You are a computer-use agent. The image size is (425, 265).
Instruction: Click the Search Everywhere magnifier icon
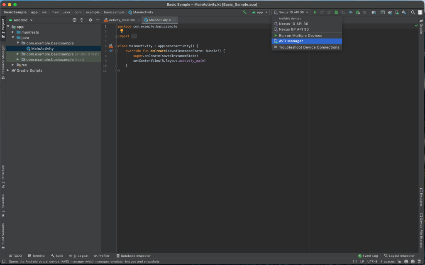coord(413,12)
